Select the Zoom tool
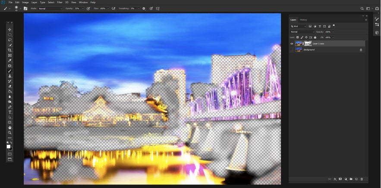The height and width of the screenshot is (188, 381). pyautogui.click(x=10, y=133)
